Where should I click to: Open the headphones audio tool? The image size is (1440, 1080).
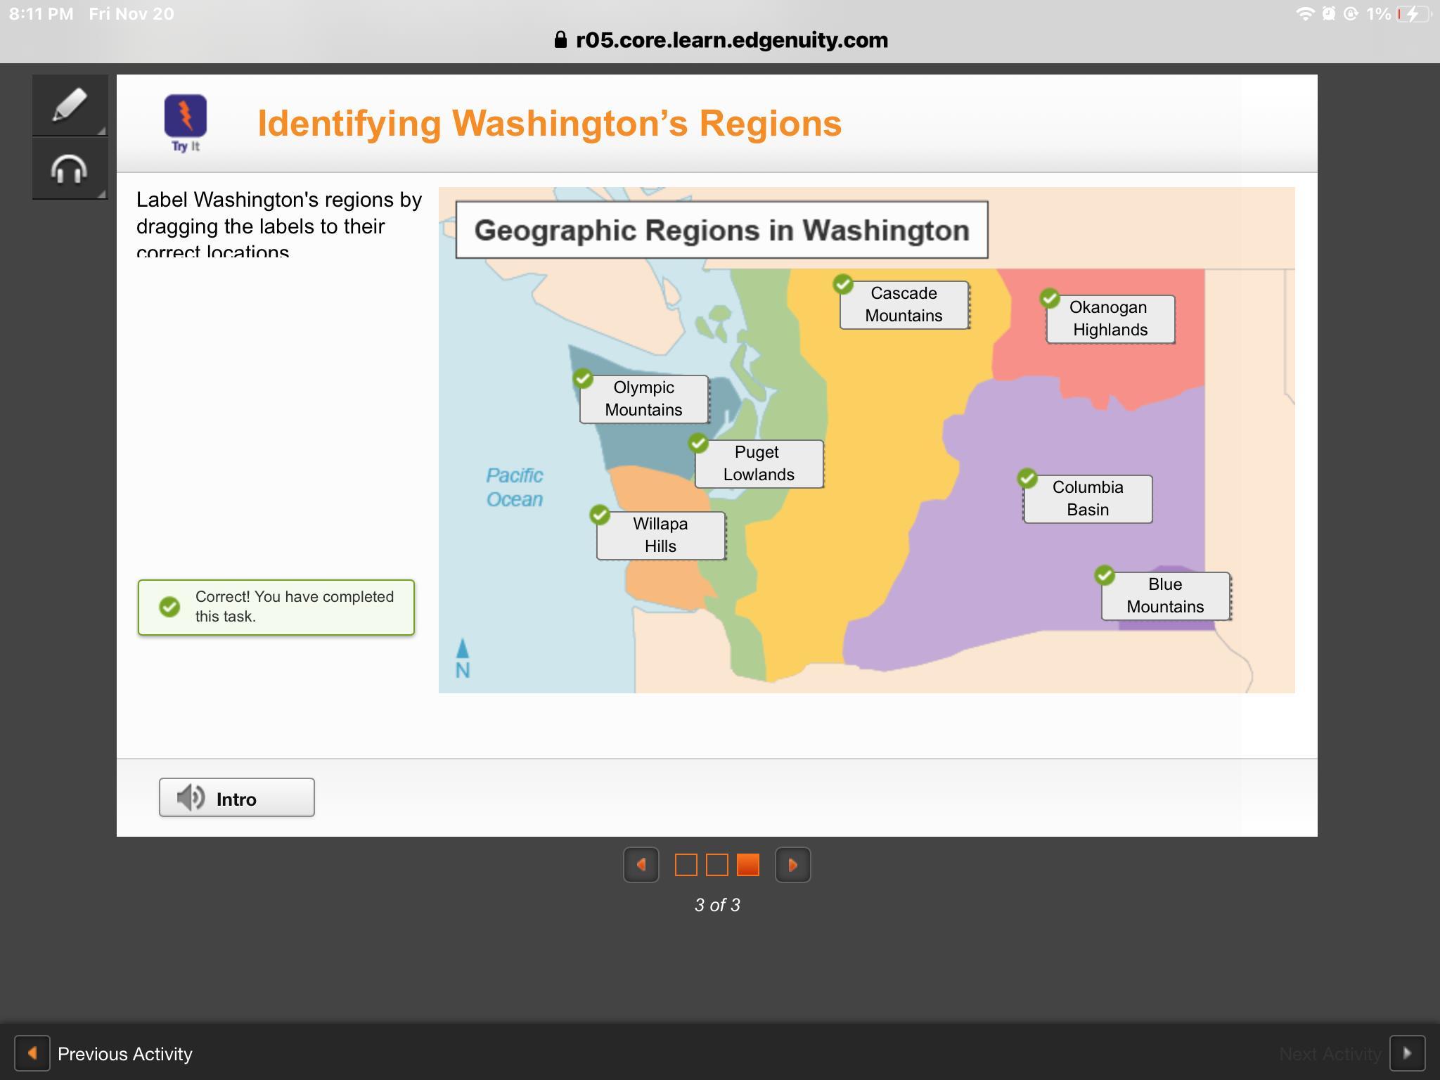(70, 169)
